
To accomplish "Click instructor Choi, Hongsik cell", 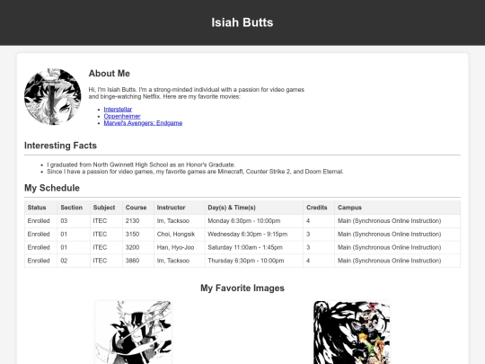I will (179, 235).
